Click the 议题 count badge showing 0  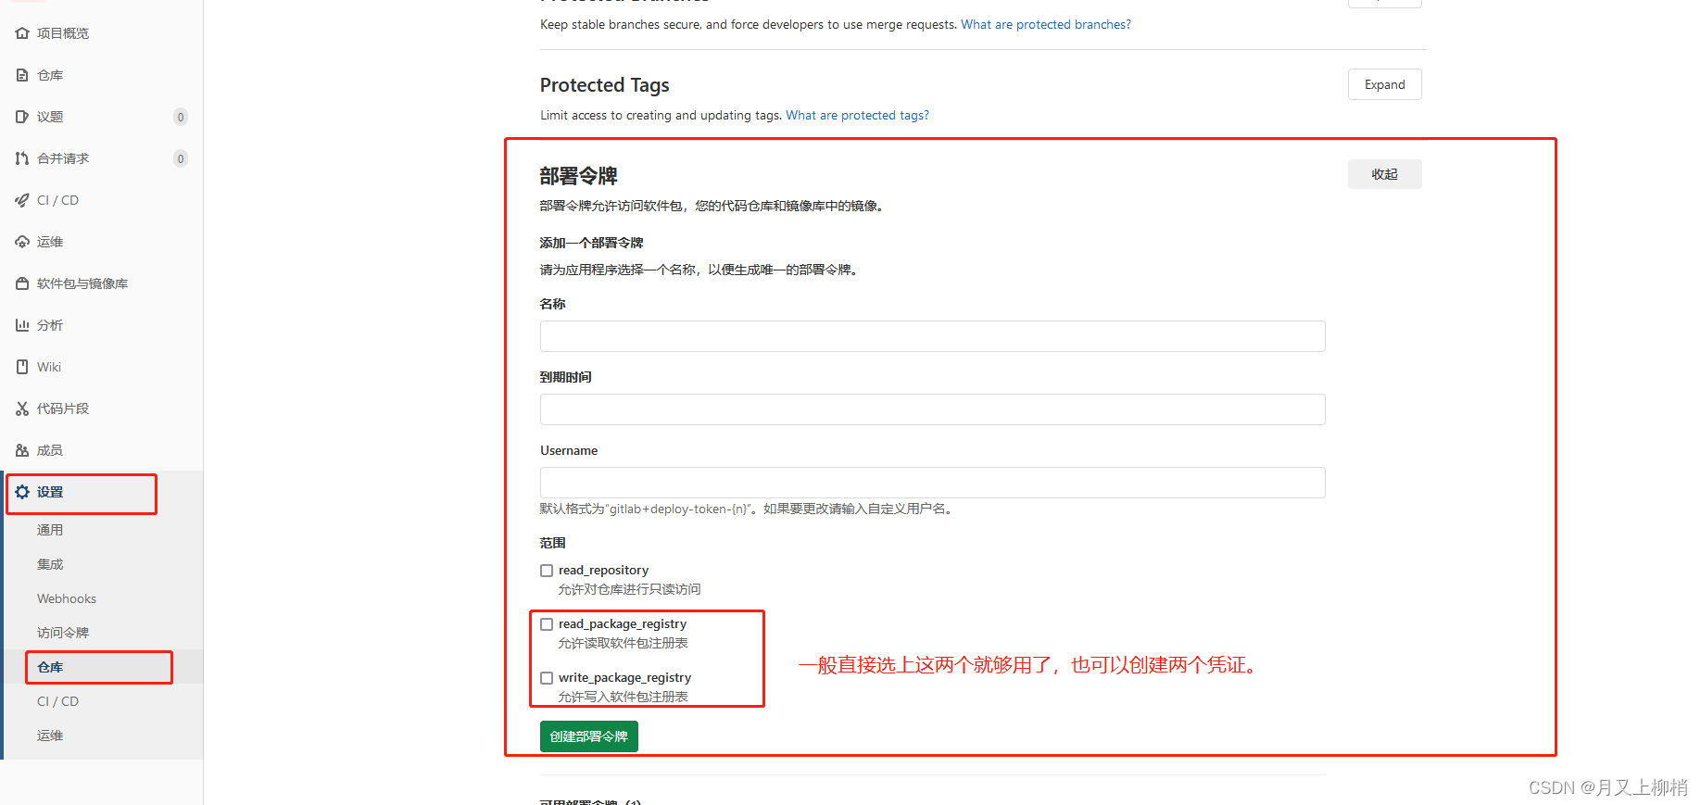(x=181, y=117)
